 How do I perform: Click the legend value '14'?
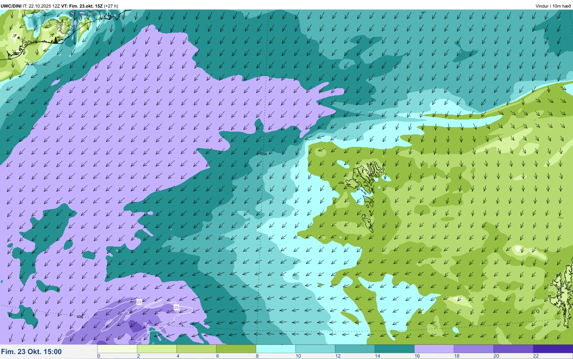[377, 356]
